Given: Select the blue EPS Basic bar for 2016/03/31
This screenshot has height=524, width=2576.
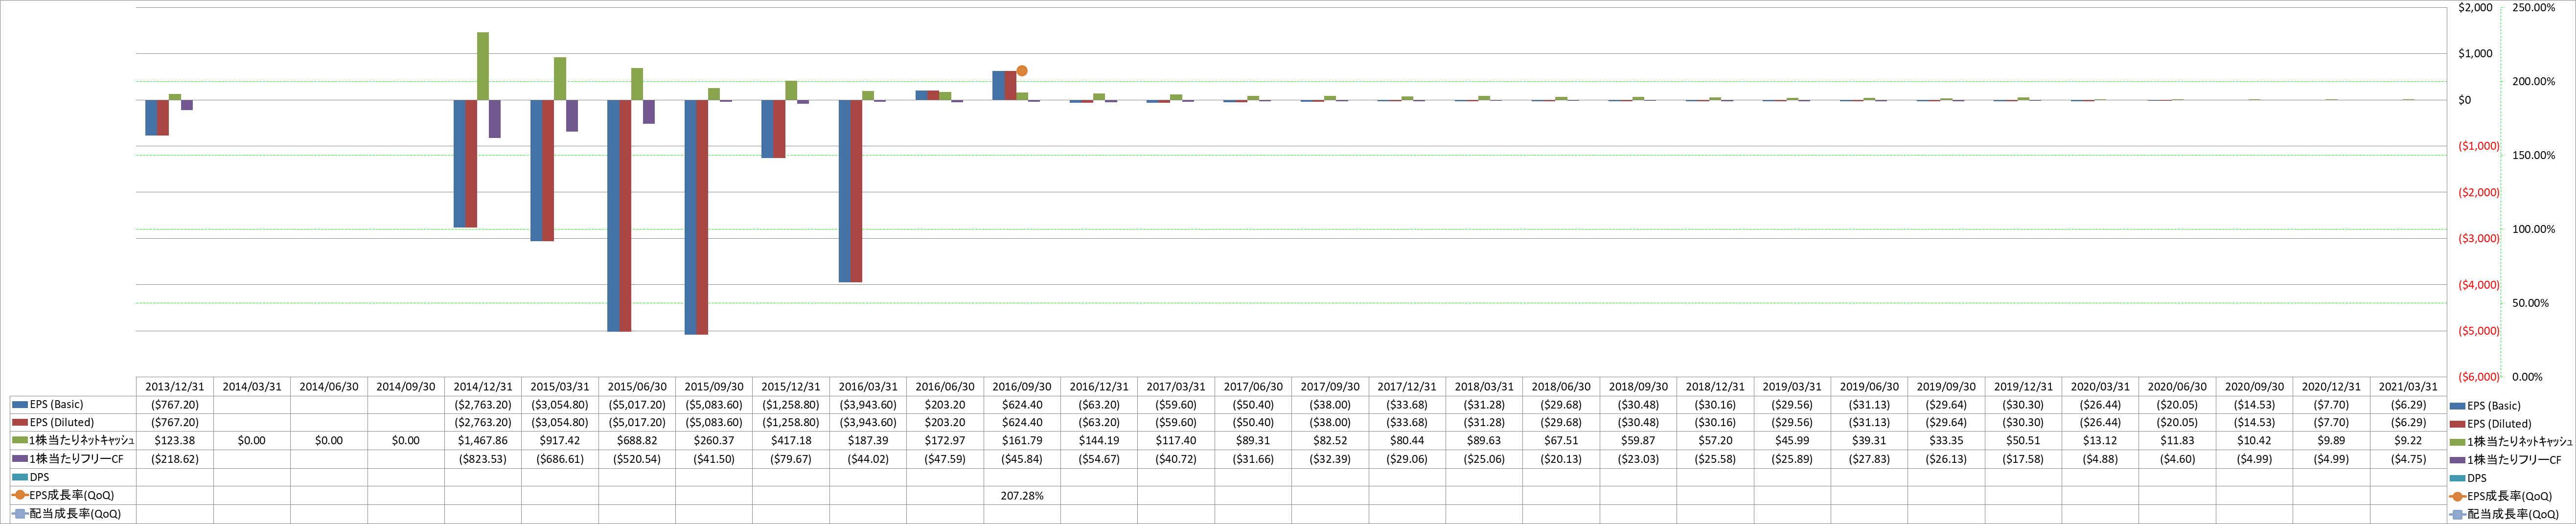Looking at the screenshot, I should [x=844, y=191].
